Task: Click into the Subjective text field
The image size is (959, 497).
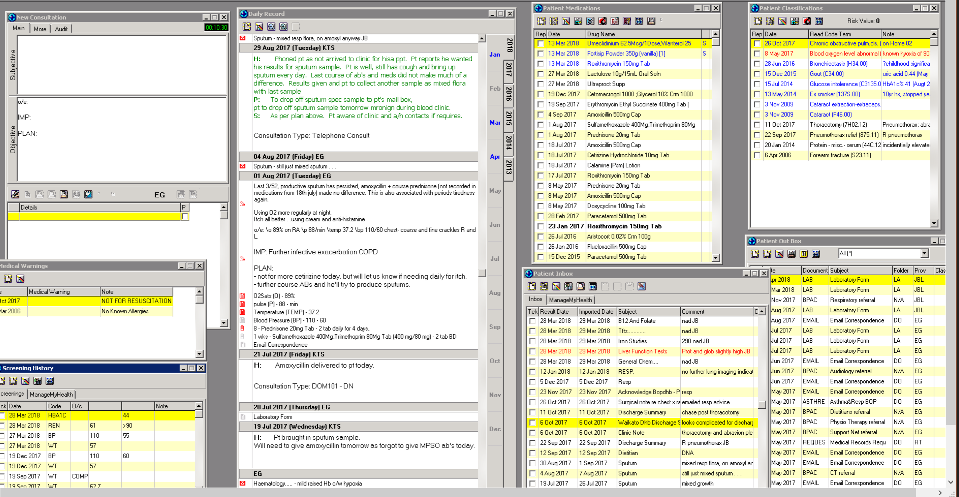Action: point(122,65)
